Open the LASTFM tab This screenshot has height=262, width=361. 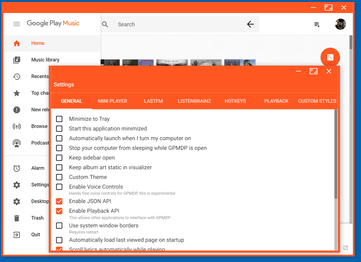point(153,101)
